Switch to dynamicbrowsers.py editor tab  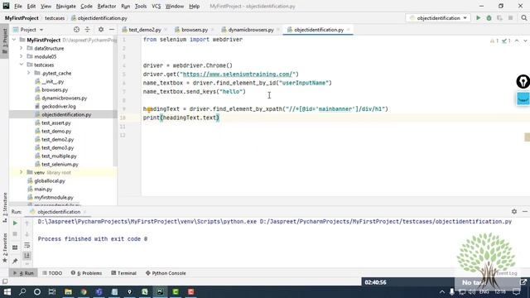[250, 30]
